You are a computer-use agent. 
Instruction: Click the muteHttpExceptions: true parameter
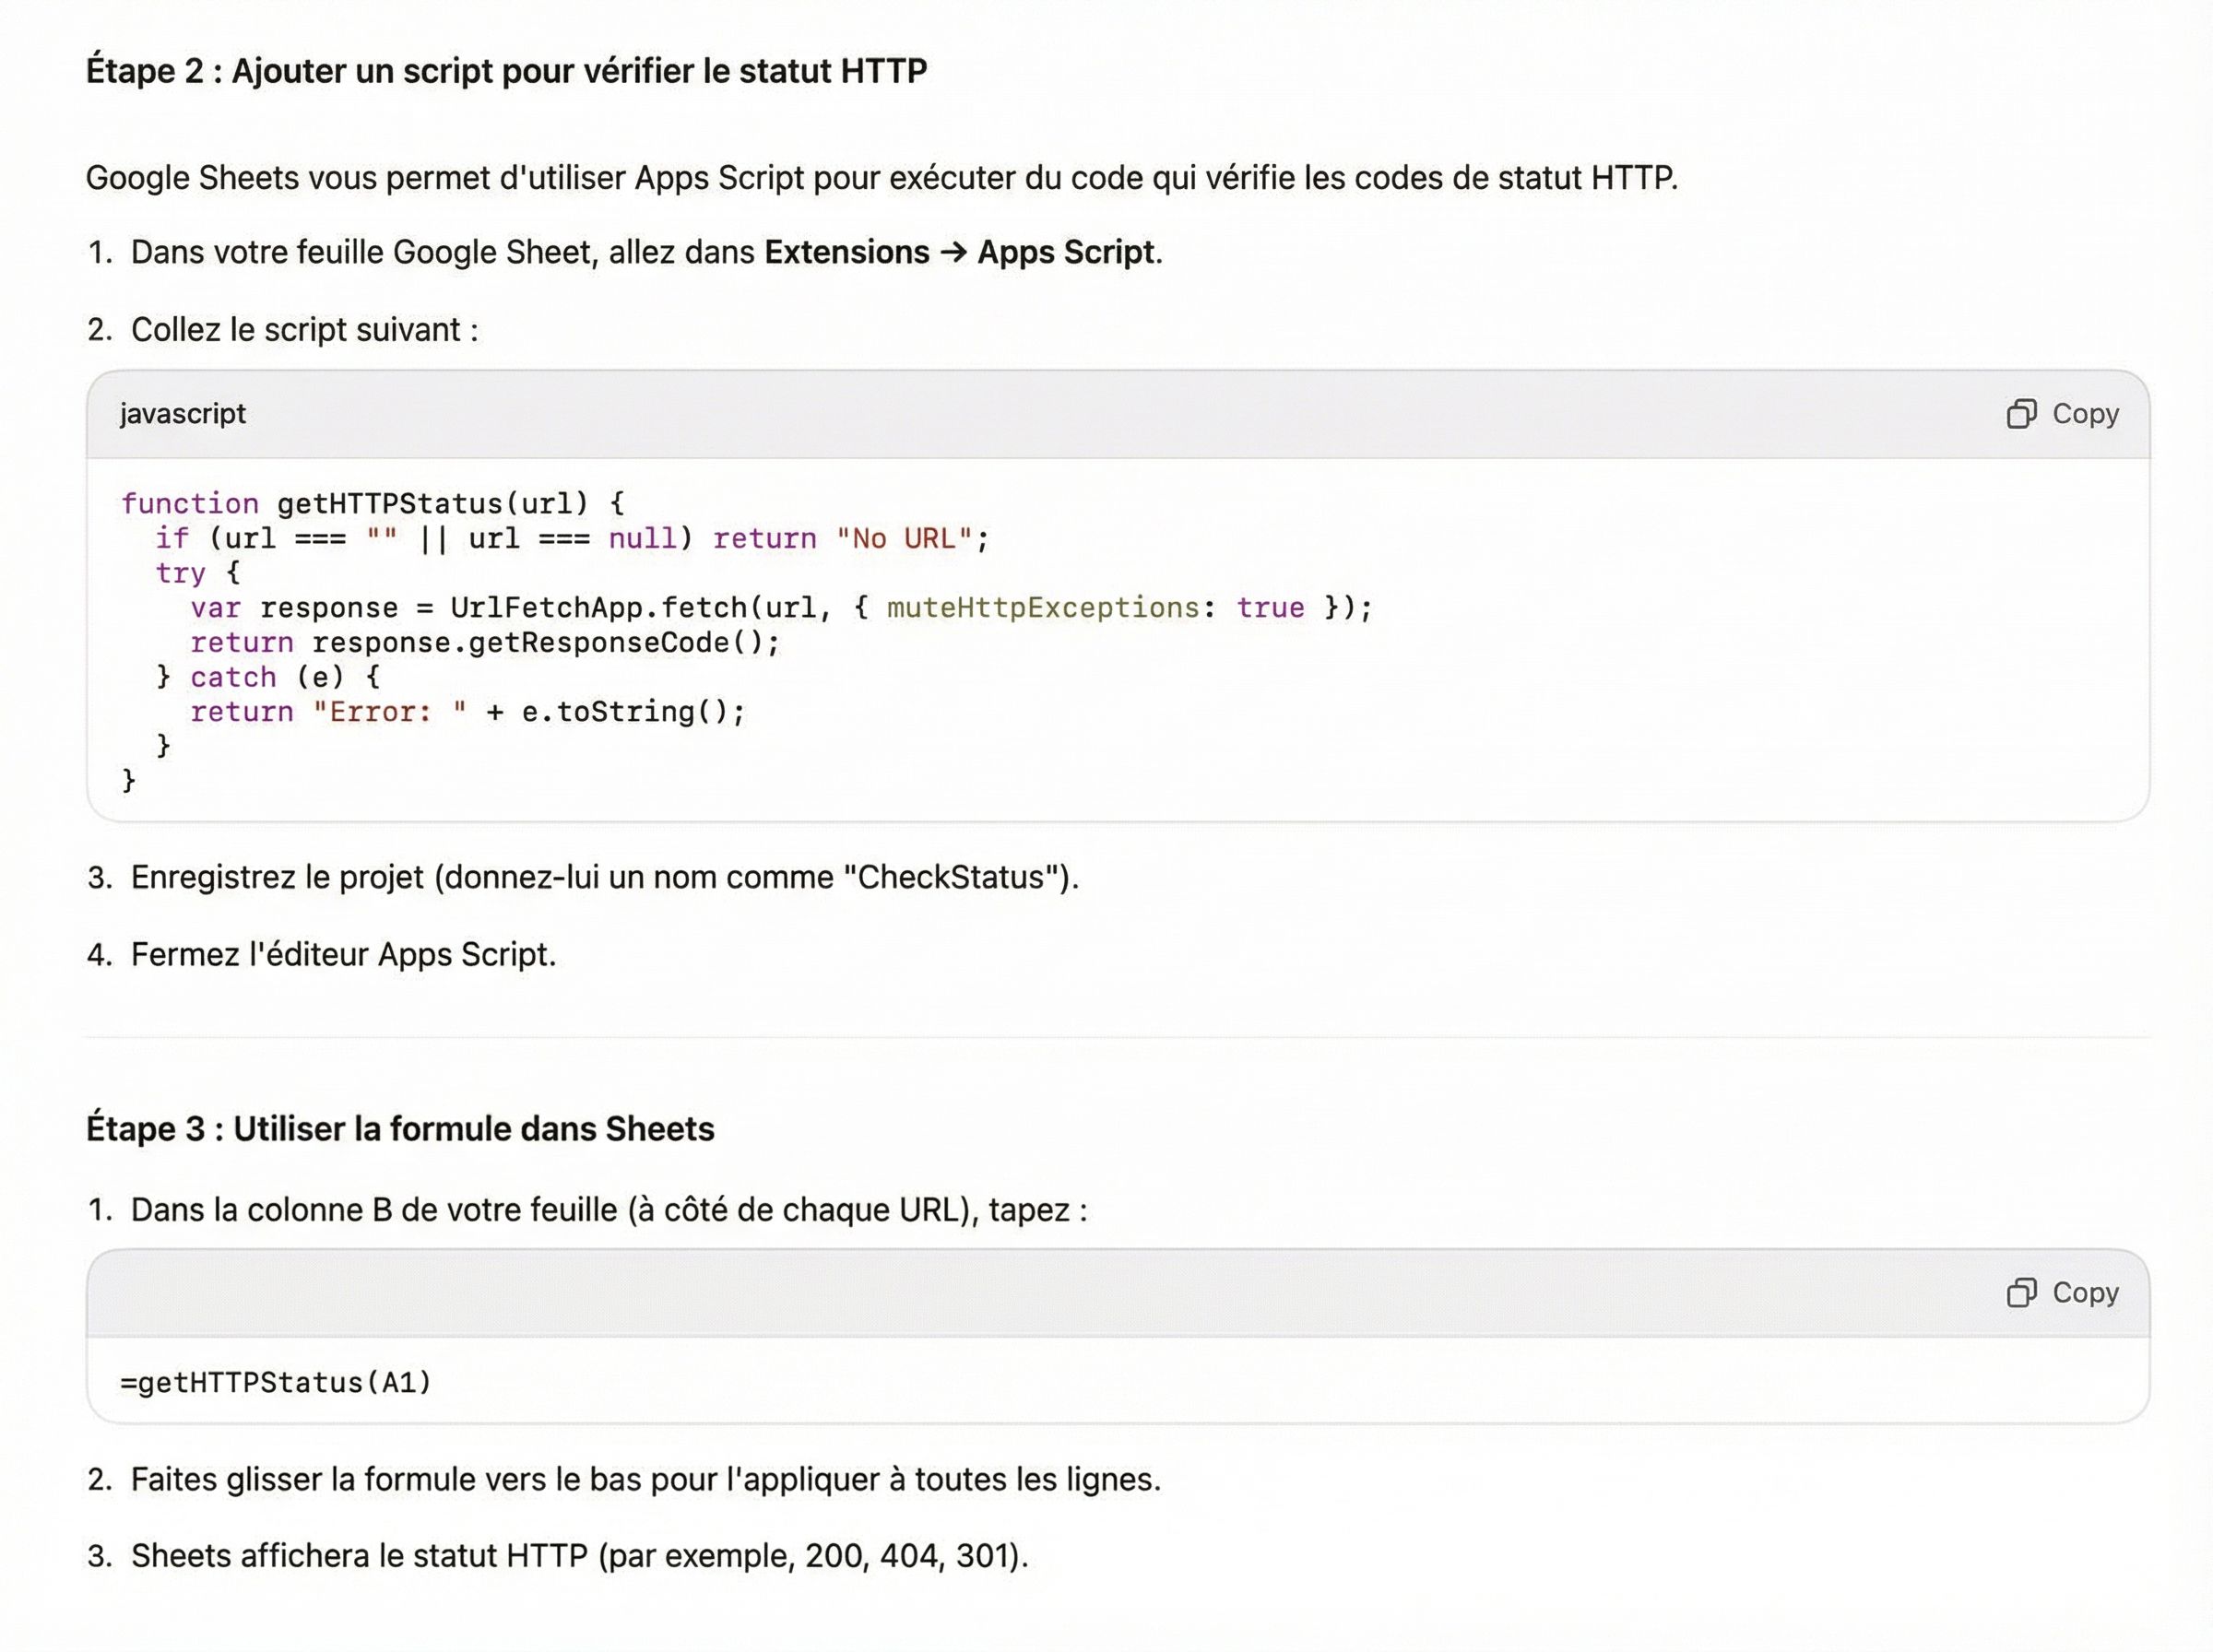pos(1047,607)
